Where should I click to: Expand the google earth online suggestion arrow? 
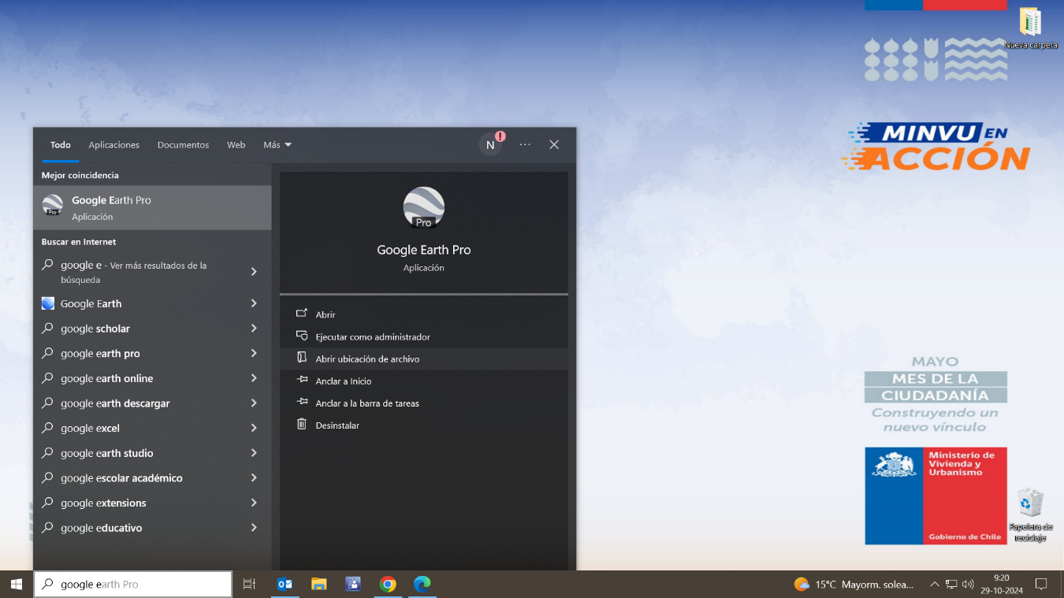pyautogui.click(x=254, y=378)
